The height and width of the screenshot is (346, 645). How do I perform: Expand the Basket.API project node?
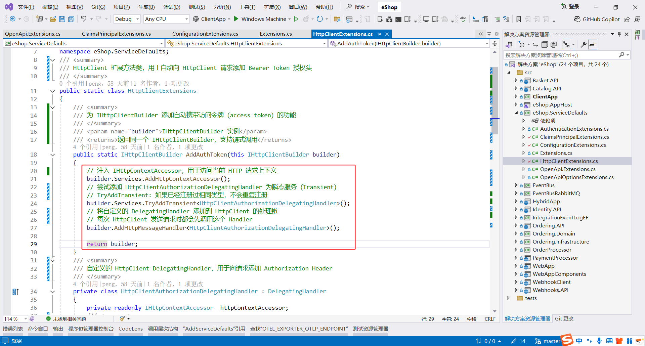pyautogui.click(x=516, y=80)
